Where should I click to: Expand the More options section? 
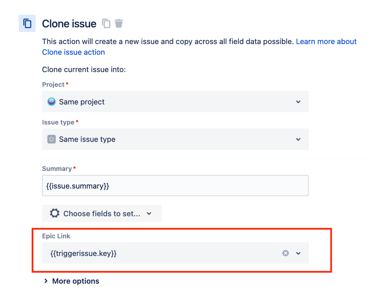(71, 281)
